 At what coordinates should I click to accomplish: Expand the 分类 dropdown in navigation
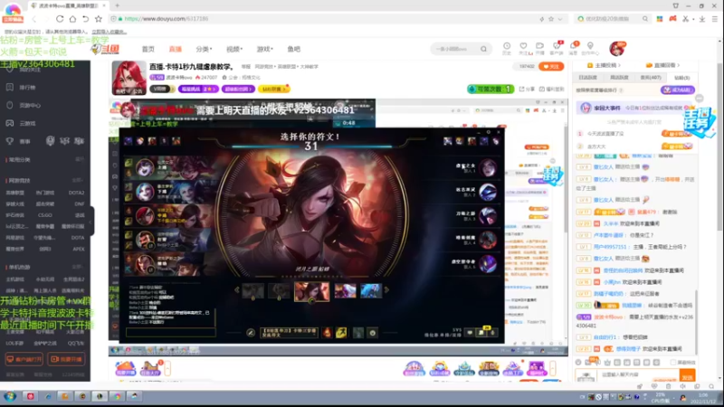[x=204, y=49]
